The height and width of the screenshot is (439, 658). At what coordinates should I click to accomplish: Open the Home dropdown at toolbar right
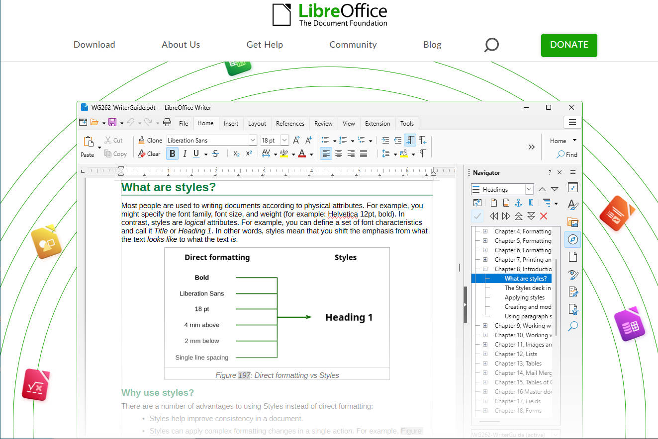[x=563, y=141]
